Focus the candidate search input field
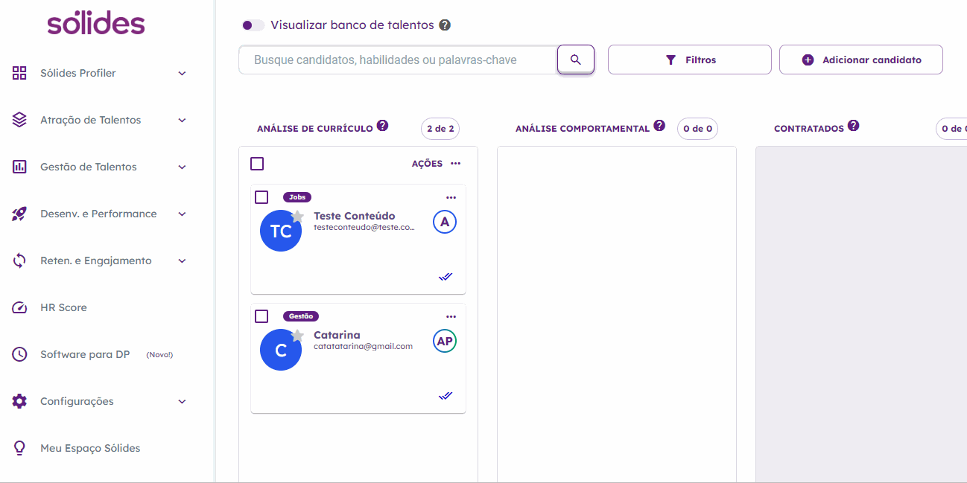This screenshot has width=967, height=483. [x=398, y=60]
